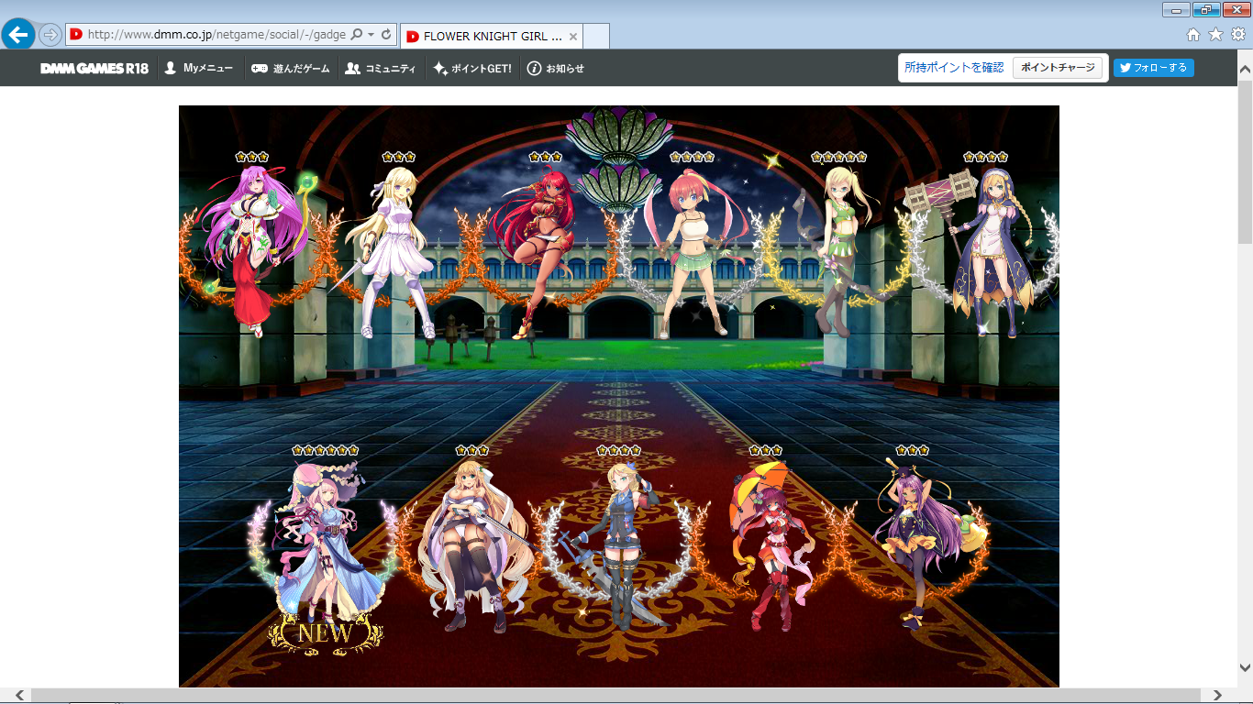Click the DMM GAMES R18 logo
The height and width of the screenshot is (704, 1253).
(94, 69)
